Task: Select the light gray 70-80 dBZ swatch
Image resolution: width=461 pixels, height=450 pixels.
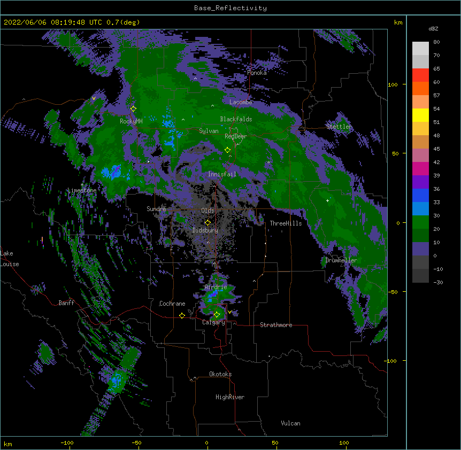Action: pyautogui.click(x=420, y=49)
